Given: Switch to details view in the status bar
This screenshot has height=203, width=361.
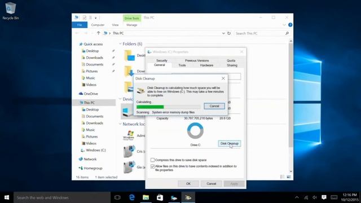Looking at the screenshot, I should [282, 176].
